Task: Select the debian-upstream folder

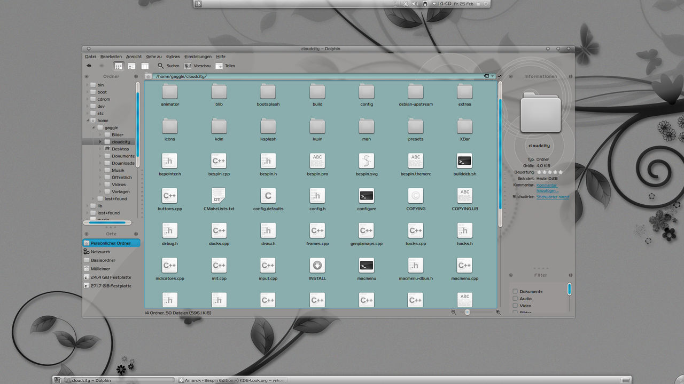Action: (x=416, y=95)
